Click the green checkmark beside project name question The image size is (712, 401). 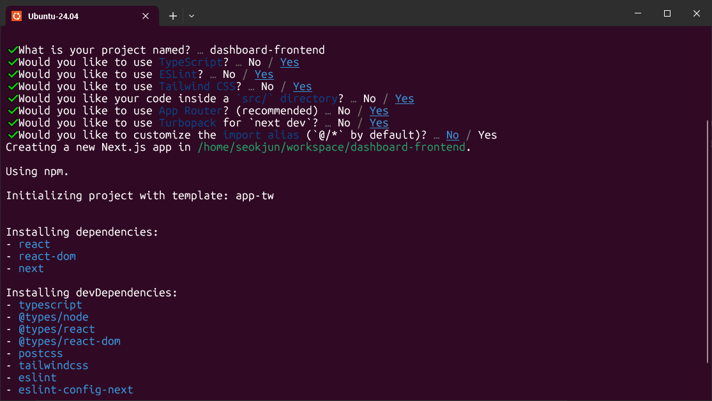click(13, 50)
